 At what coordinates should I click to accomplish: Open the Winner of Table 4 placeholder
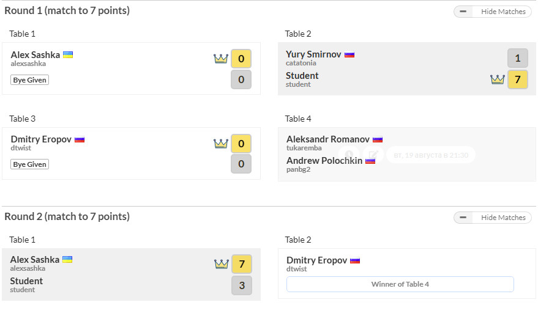[400, 284]
